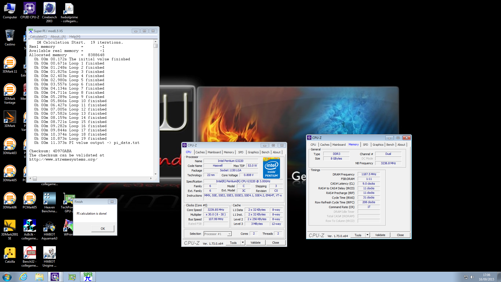Expand Tools dropdown arrow in left CPU-Z
Screen dimensions: 501x282
[243, 243]
